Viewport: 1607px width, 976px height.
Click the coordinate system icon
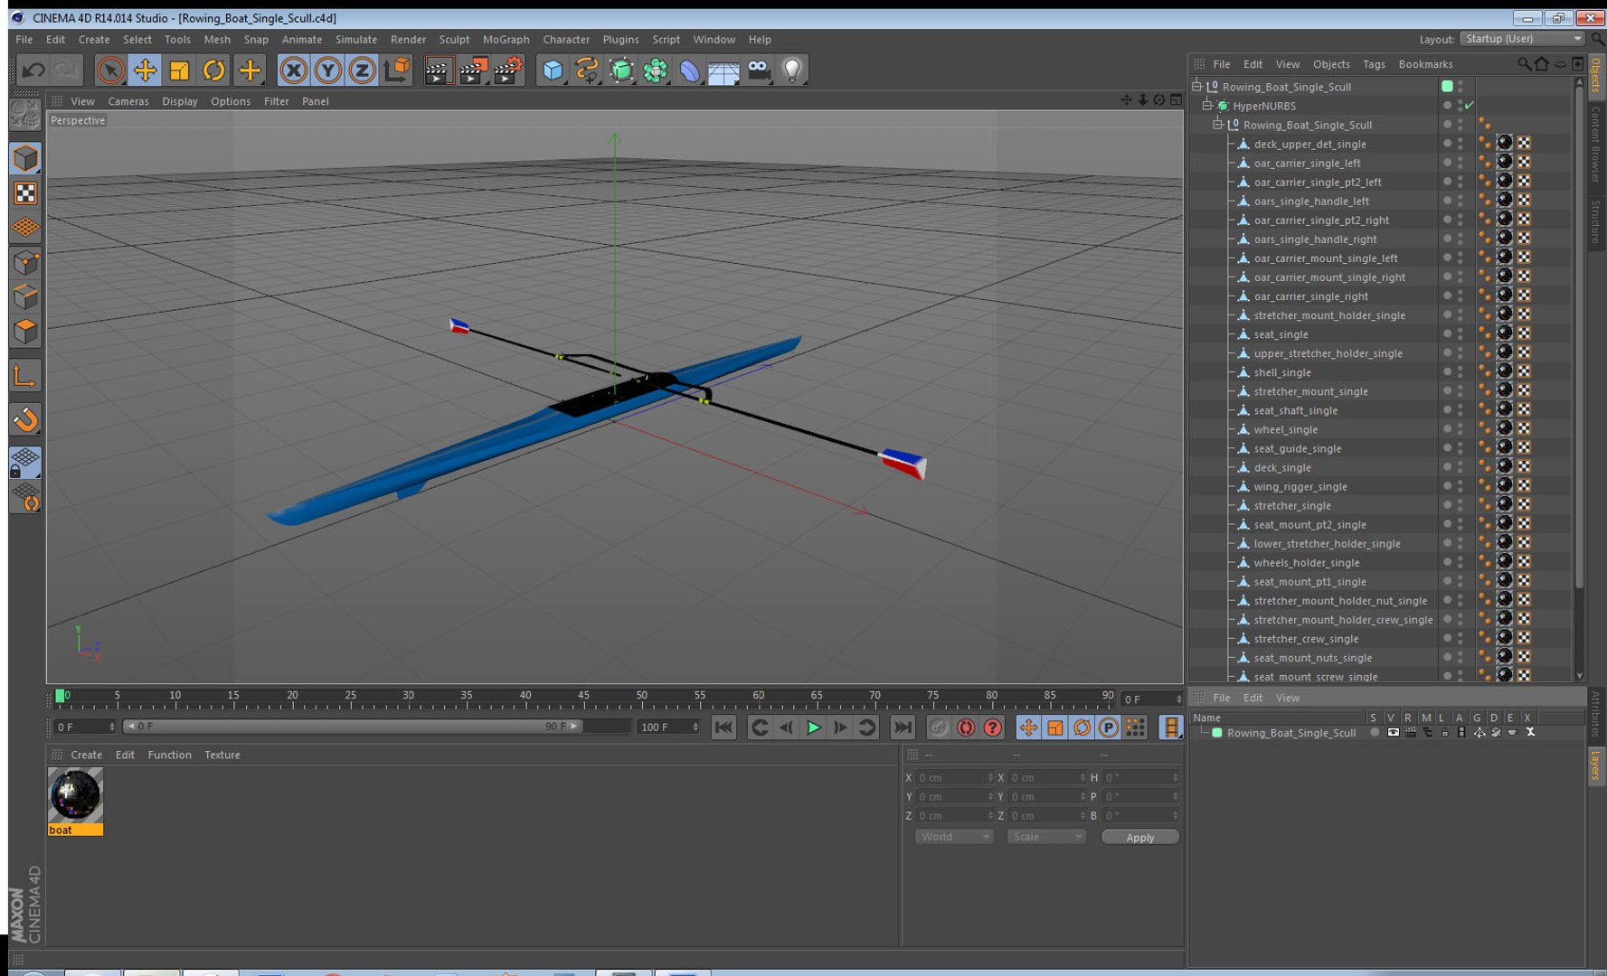396,70
